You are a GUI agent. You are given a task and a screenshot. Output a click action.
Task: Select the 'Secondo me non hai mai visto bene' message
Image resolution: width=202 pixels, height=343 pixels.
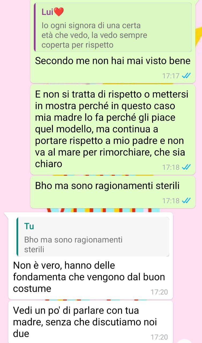click(113, 61)
